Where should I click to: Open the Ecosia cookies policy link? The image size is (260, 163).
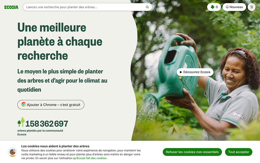(x=90, y=158)
